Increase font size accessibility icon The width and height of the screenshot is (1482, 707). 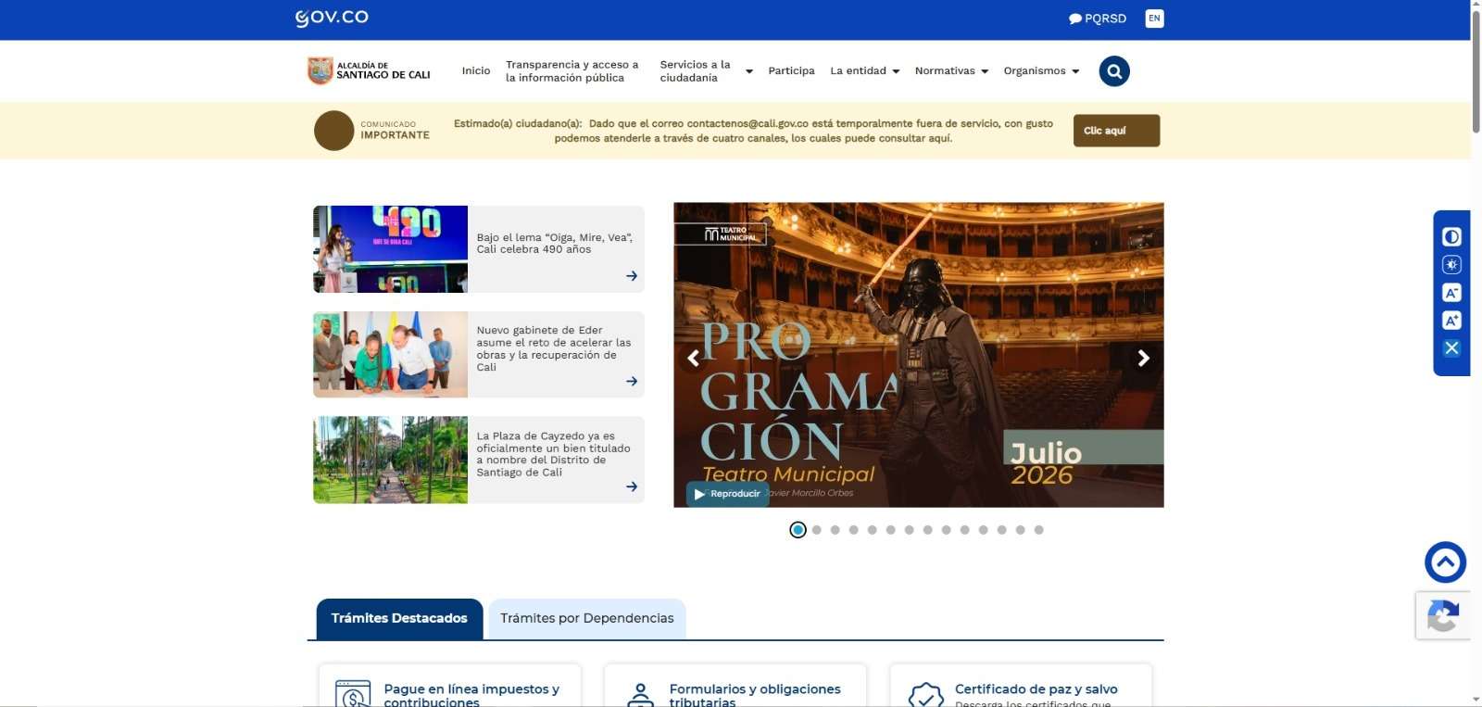point(1451,321)
